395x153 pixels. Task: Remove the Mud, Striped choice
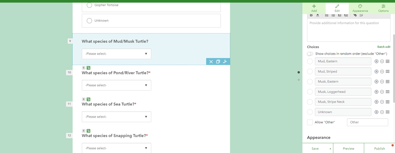[x=382, y=72]
